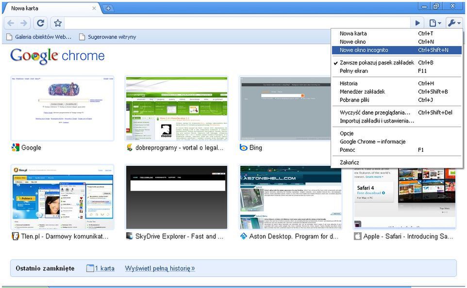The width and height of the screenshot is (467, 288).
Task: Choose Nowa karta in wrench menu
Action: pyautogui.click(x=397, y=33)
